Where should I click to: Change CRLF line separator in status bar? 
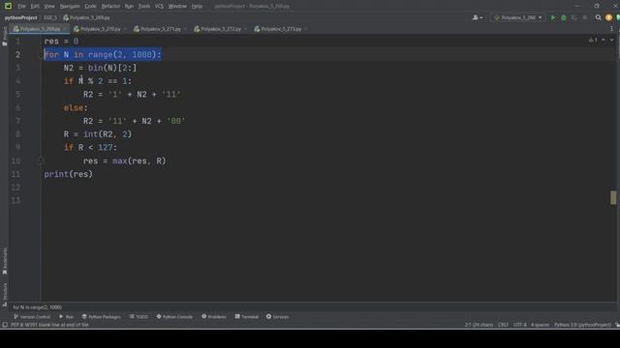pos(503,325)
